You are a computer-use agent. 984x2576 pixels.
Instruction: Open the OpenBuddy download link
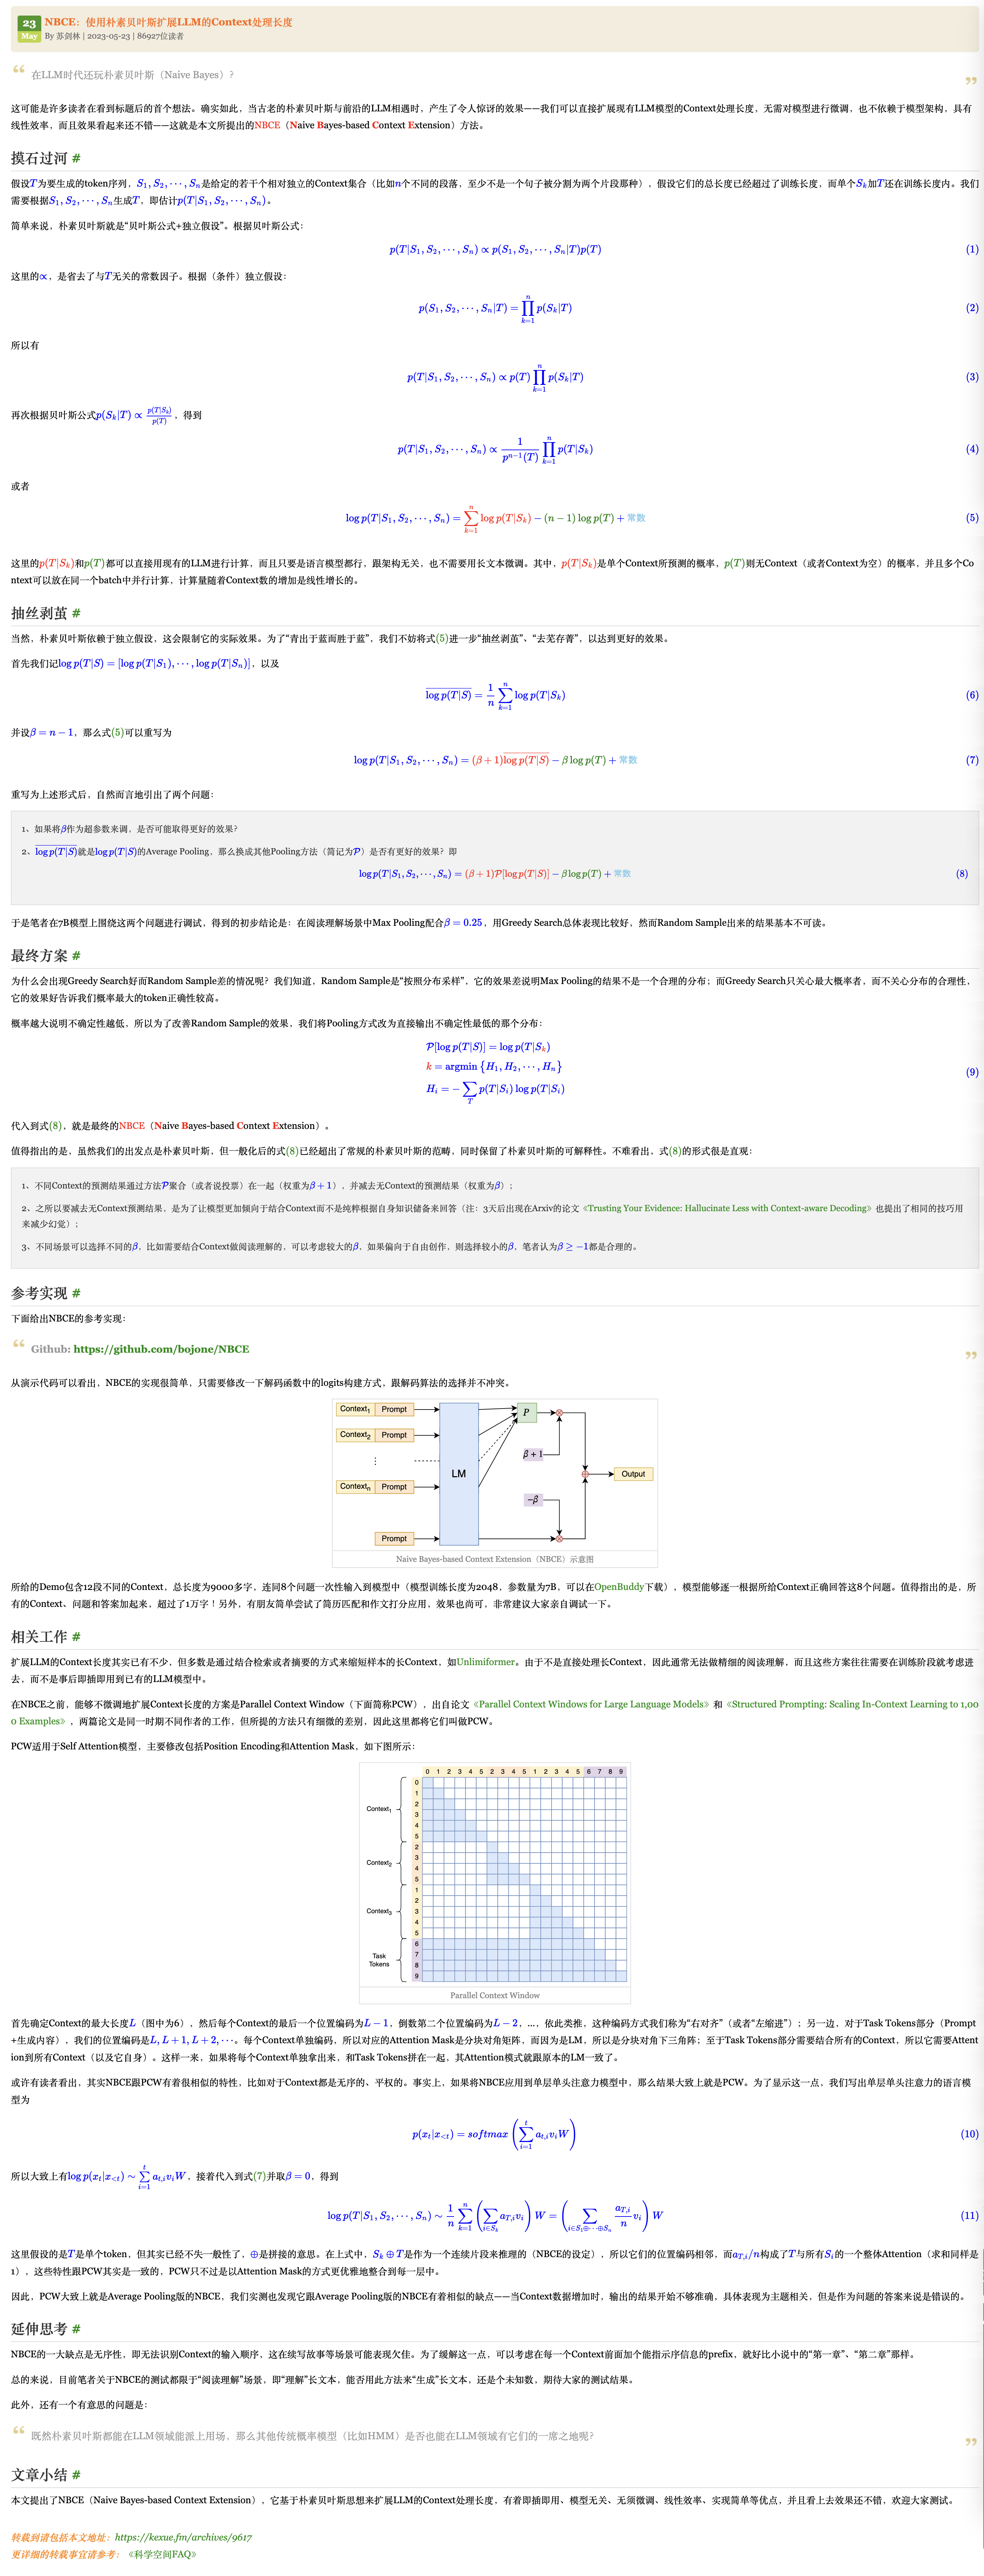tap(619, 1587)
